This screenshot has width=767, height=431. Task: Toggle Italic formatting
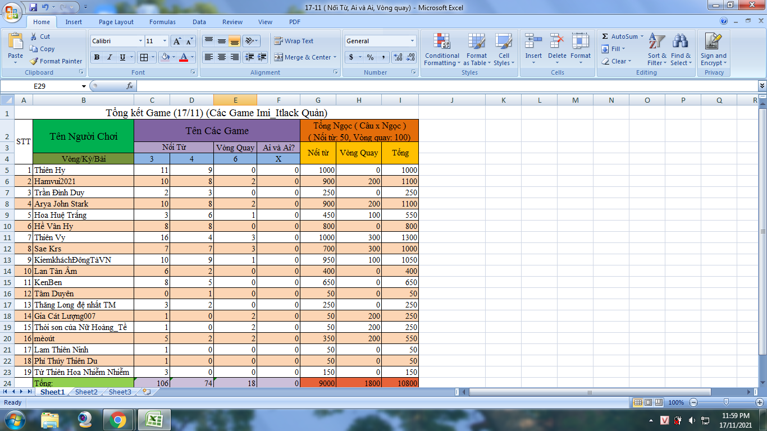click(x=109, y=57)
